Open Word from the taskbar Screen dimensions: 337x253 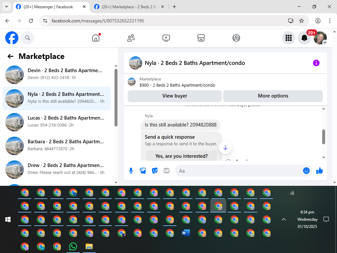(186, 233)
